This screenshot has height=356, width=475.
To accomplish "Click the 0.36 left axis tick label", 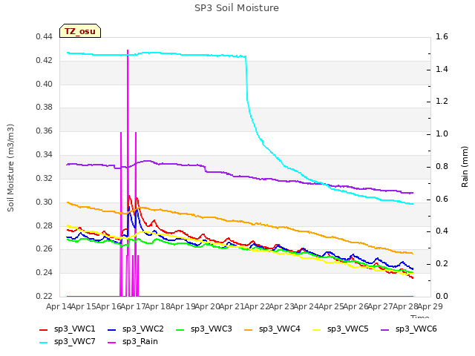I will [x=45, y=131].
